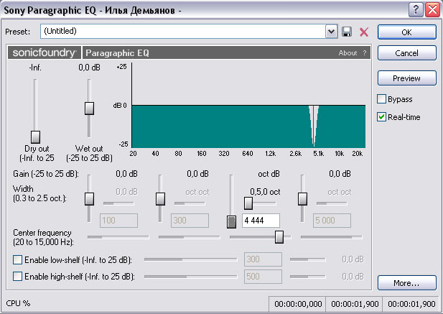Click the Wet out slider handle
This screenshot has height=314, width=443.
click(x=89, y=108)
